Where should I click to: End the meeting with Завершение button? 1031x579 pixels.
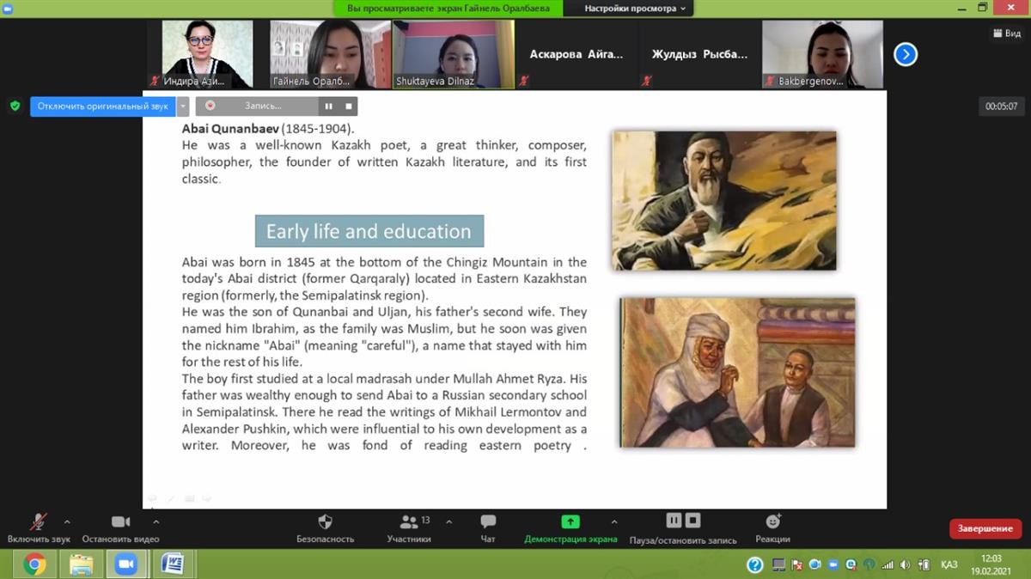[x=985, y=528]
